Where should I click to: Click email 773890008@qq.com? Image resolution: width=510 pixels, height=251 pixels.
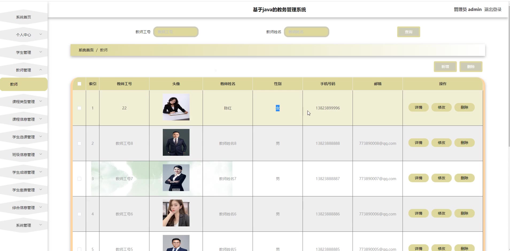(x=378, y=143)
